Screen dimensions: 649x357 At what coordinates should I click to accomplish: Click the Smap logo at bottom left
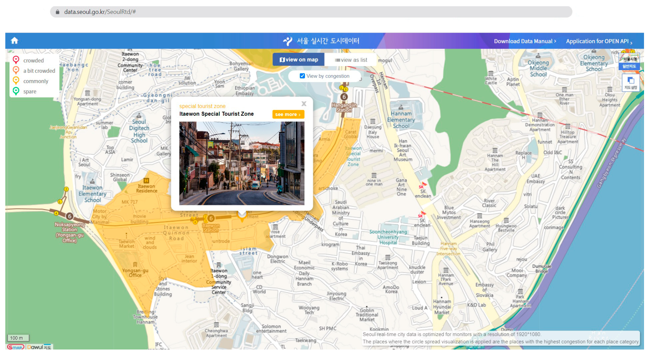16,347
